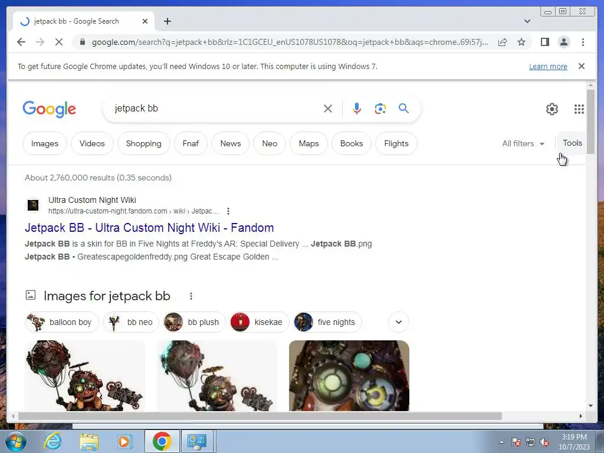Expand more image filter chips
Screen dimensions: 604x453
399,322
